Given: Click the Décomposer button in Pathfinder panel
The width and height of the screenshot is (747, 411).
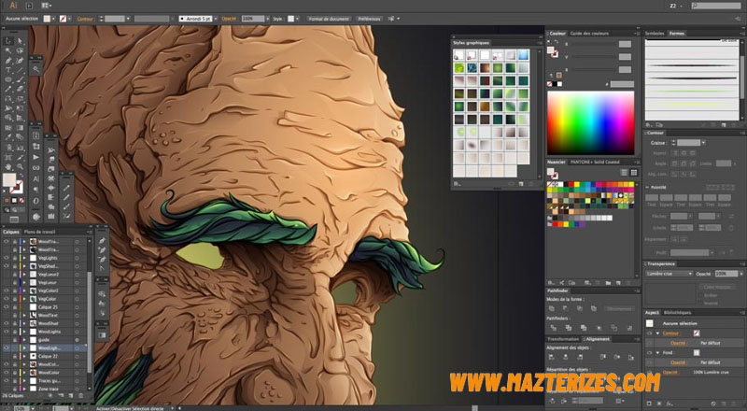Looking at the screenshot, I should (x=620, y=309).
